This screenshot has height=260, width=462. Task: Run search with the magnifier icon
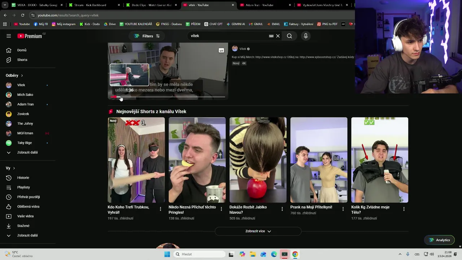coord(289,36)
